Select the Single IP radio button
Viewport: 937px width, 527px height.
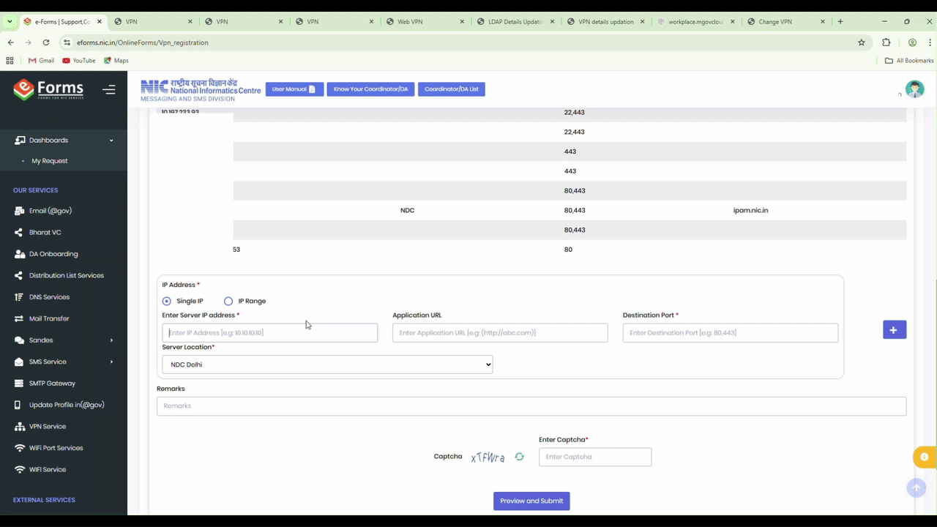[x=167, y=301]
